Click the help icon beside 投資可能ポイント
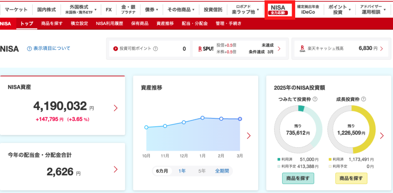 click(x=155, y=49)
